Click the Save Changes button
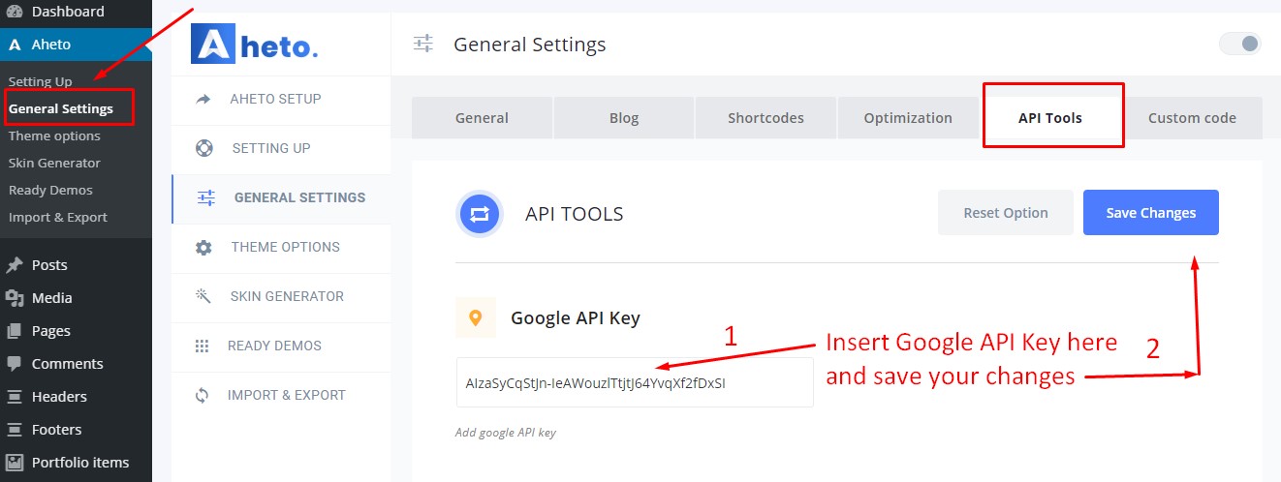The width and height of the screenshot is (1281, 482). (x=1151, y=213)
